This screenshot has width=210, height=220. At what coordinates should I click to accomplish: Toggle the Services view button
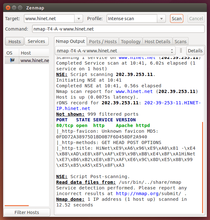[x=37, y=41]
